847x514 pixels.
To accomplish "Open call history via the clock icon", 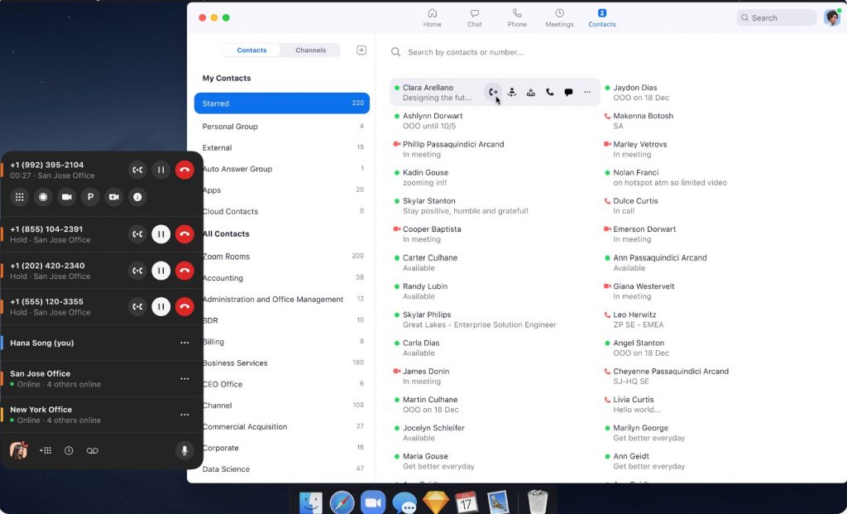I will 69,450.
